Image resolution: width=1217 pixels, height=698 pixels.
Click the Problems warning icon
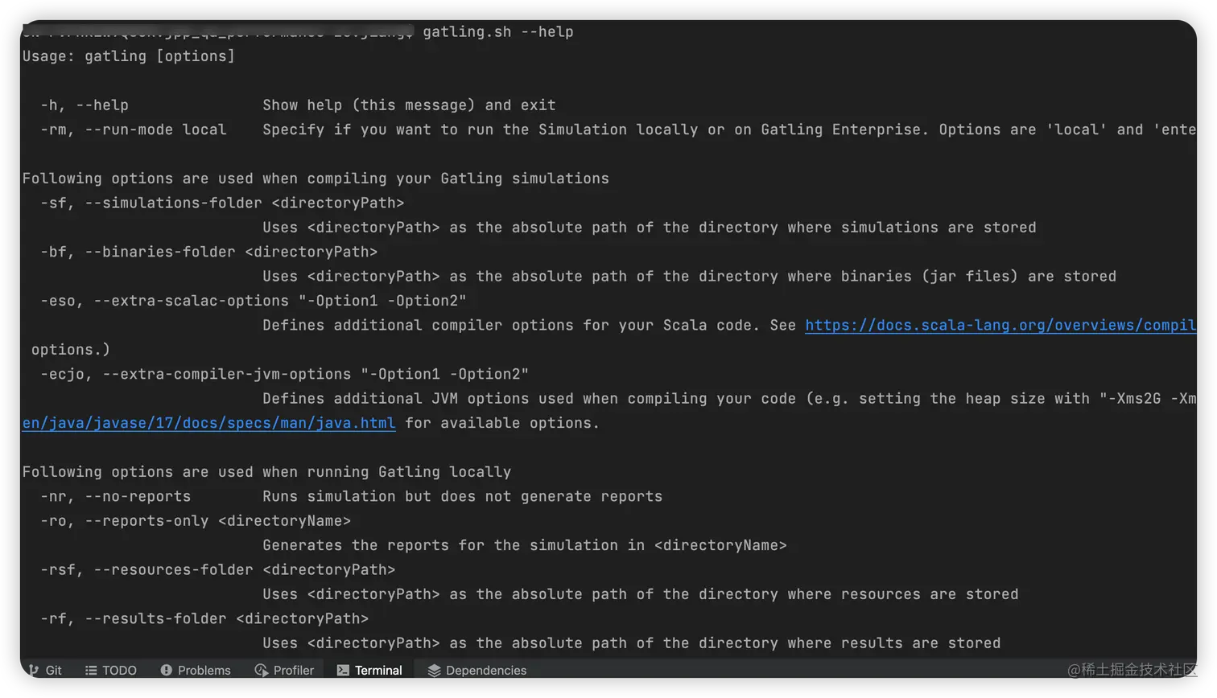pyautogui.click(x=166, y=670)
